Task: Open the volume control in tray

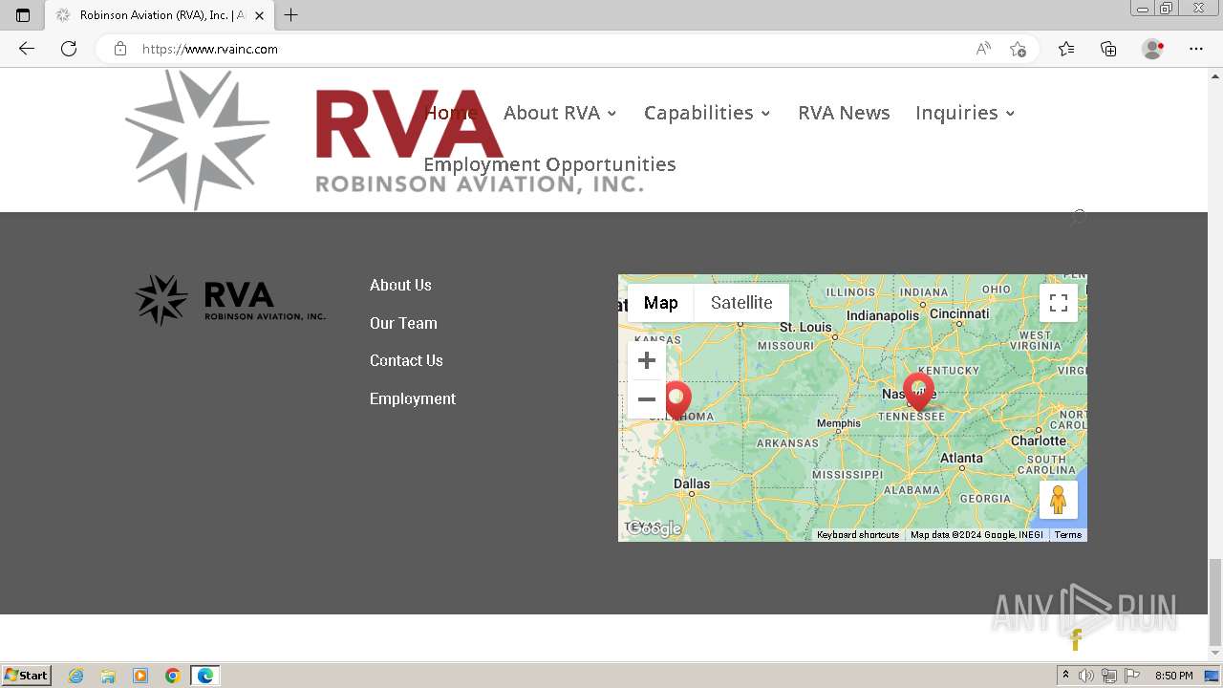Action: (x=1086, y=676)
